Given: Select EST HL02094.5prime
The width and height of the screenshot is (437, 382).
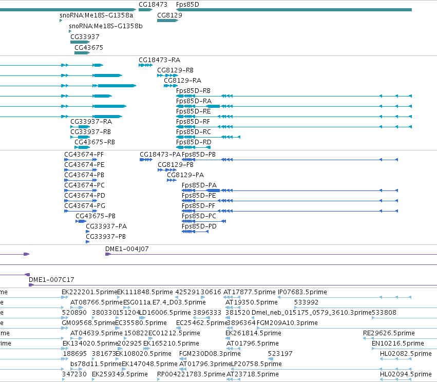Looking at the screenshot, I should tap(406, 374).
